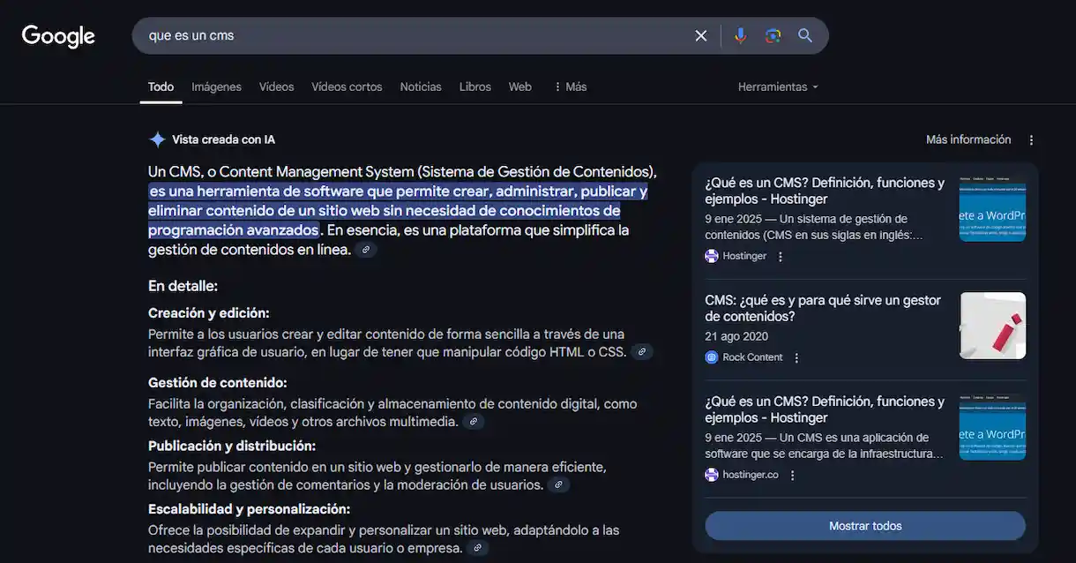Image resolution: width=1076 pixels, height=563 pixels.
Task: Activate voice search with the microphone icon
Action: tap(739, 35)
